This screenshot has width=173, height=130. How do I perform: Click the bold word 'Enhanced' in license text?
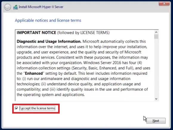34,73
